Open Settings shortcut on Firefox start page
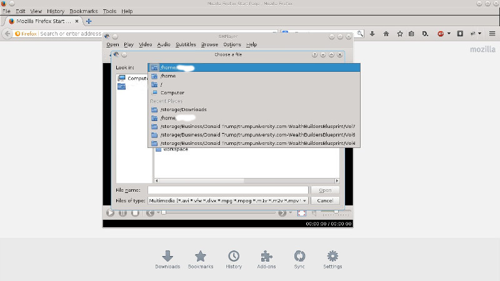The image size is (500, 281). click(x=332, y=259)
